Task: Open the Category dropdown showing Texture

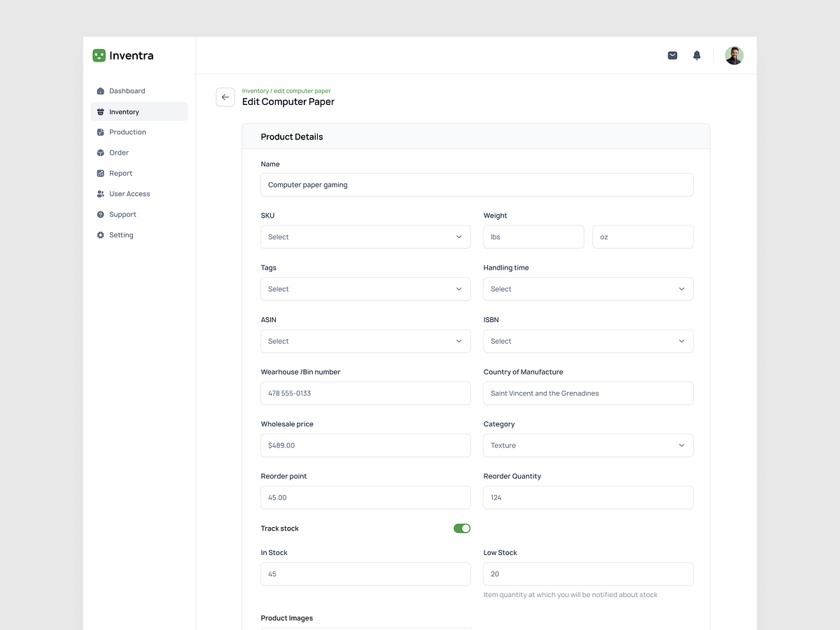Action: pyautogui.click(x=588, y=445)
